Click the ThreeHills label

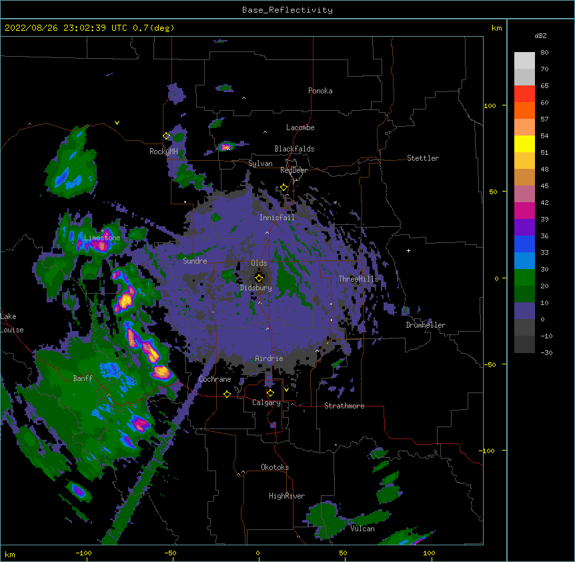[358, 279]
